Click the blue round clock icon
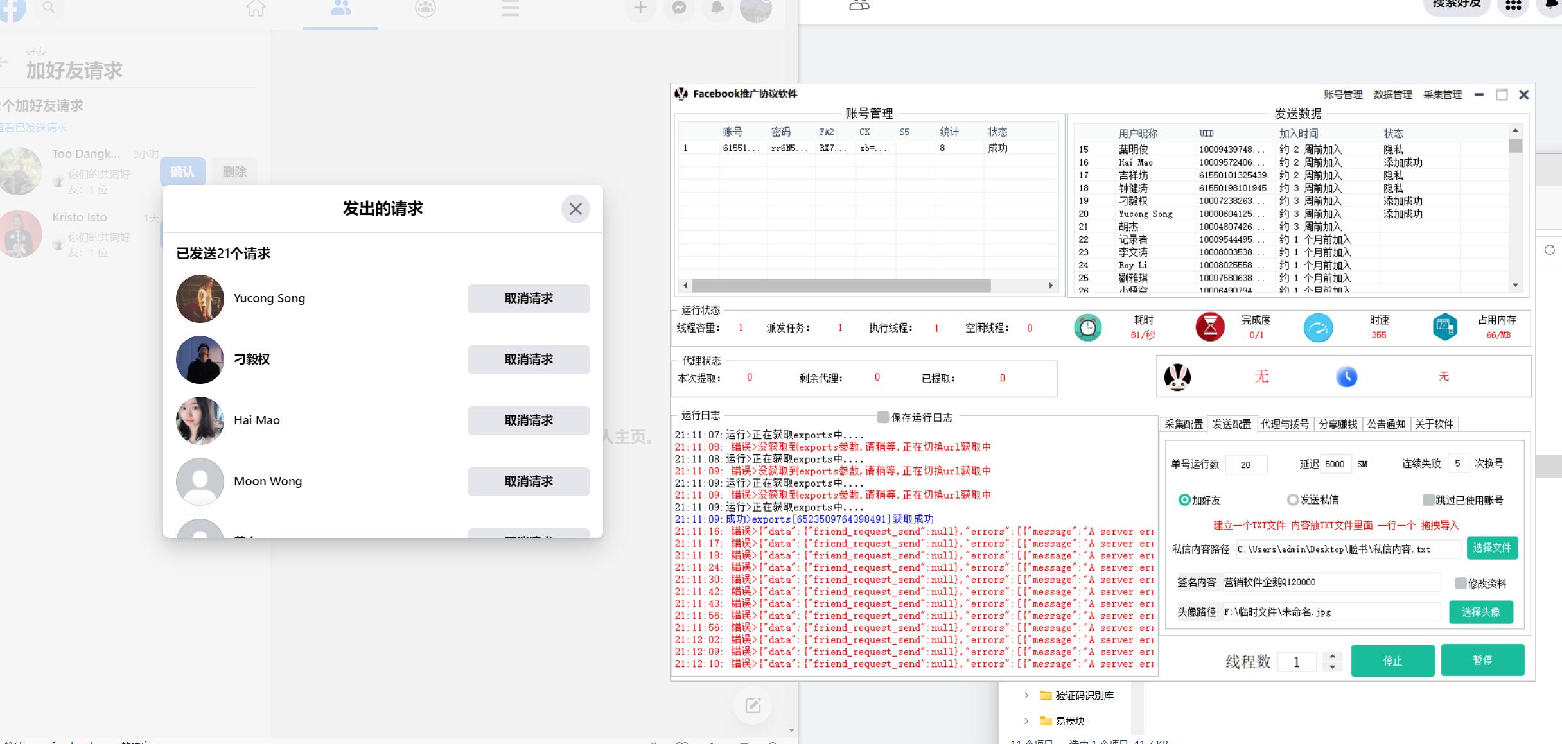Image resolution: width=1562 pixels, height=744 pixels. click(1346, 377)
